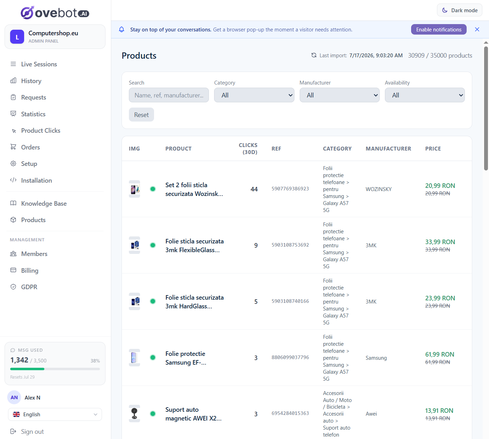Open the Manufacturer filter dropdown
This screenshot has width=489, height=439.
pyautogui.click(x=340, y=95)
